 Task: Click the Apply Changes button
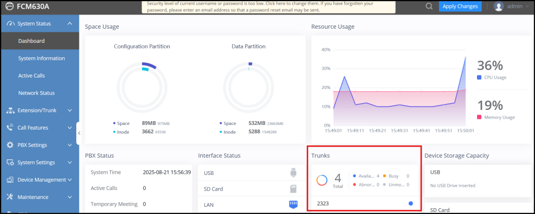459,6
